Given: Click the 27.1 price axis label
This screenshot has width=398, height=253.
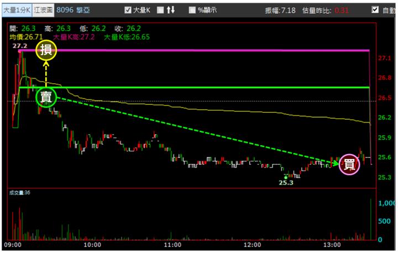Looking at the screenshot, I should (x=385, y=58).
